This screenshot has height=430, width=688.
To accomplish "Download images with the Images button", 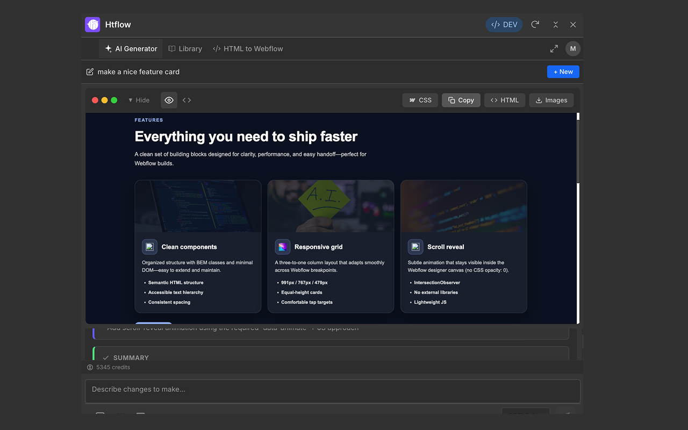I will 551,100.
